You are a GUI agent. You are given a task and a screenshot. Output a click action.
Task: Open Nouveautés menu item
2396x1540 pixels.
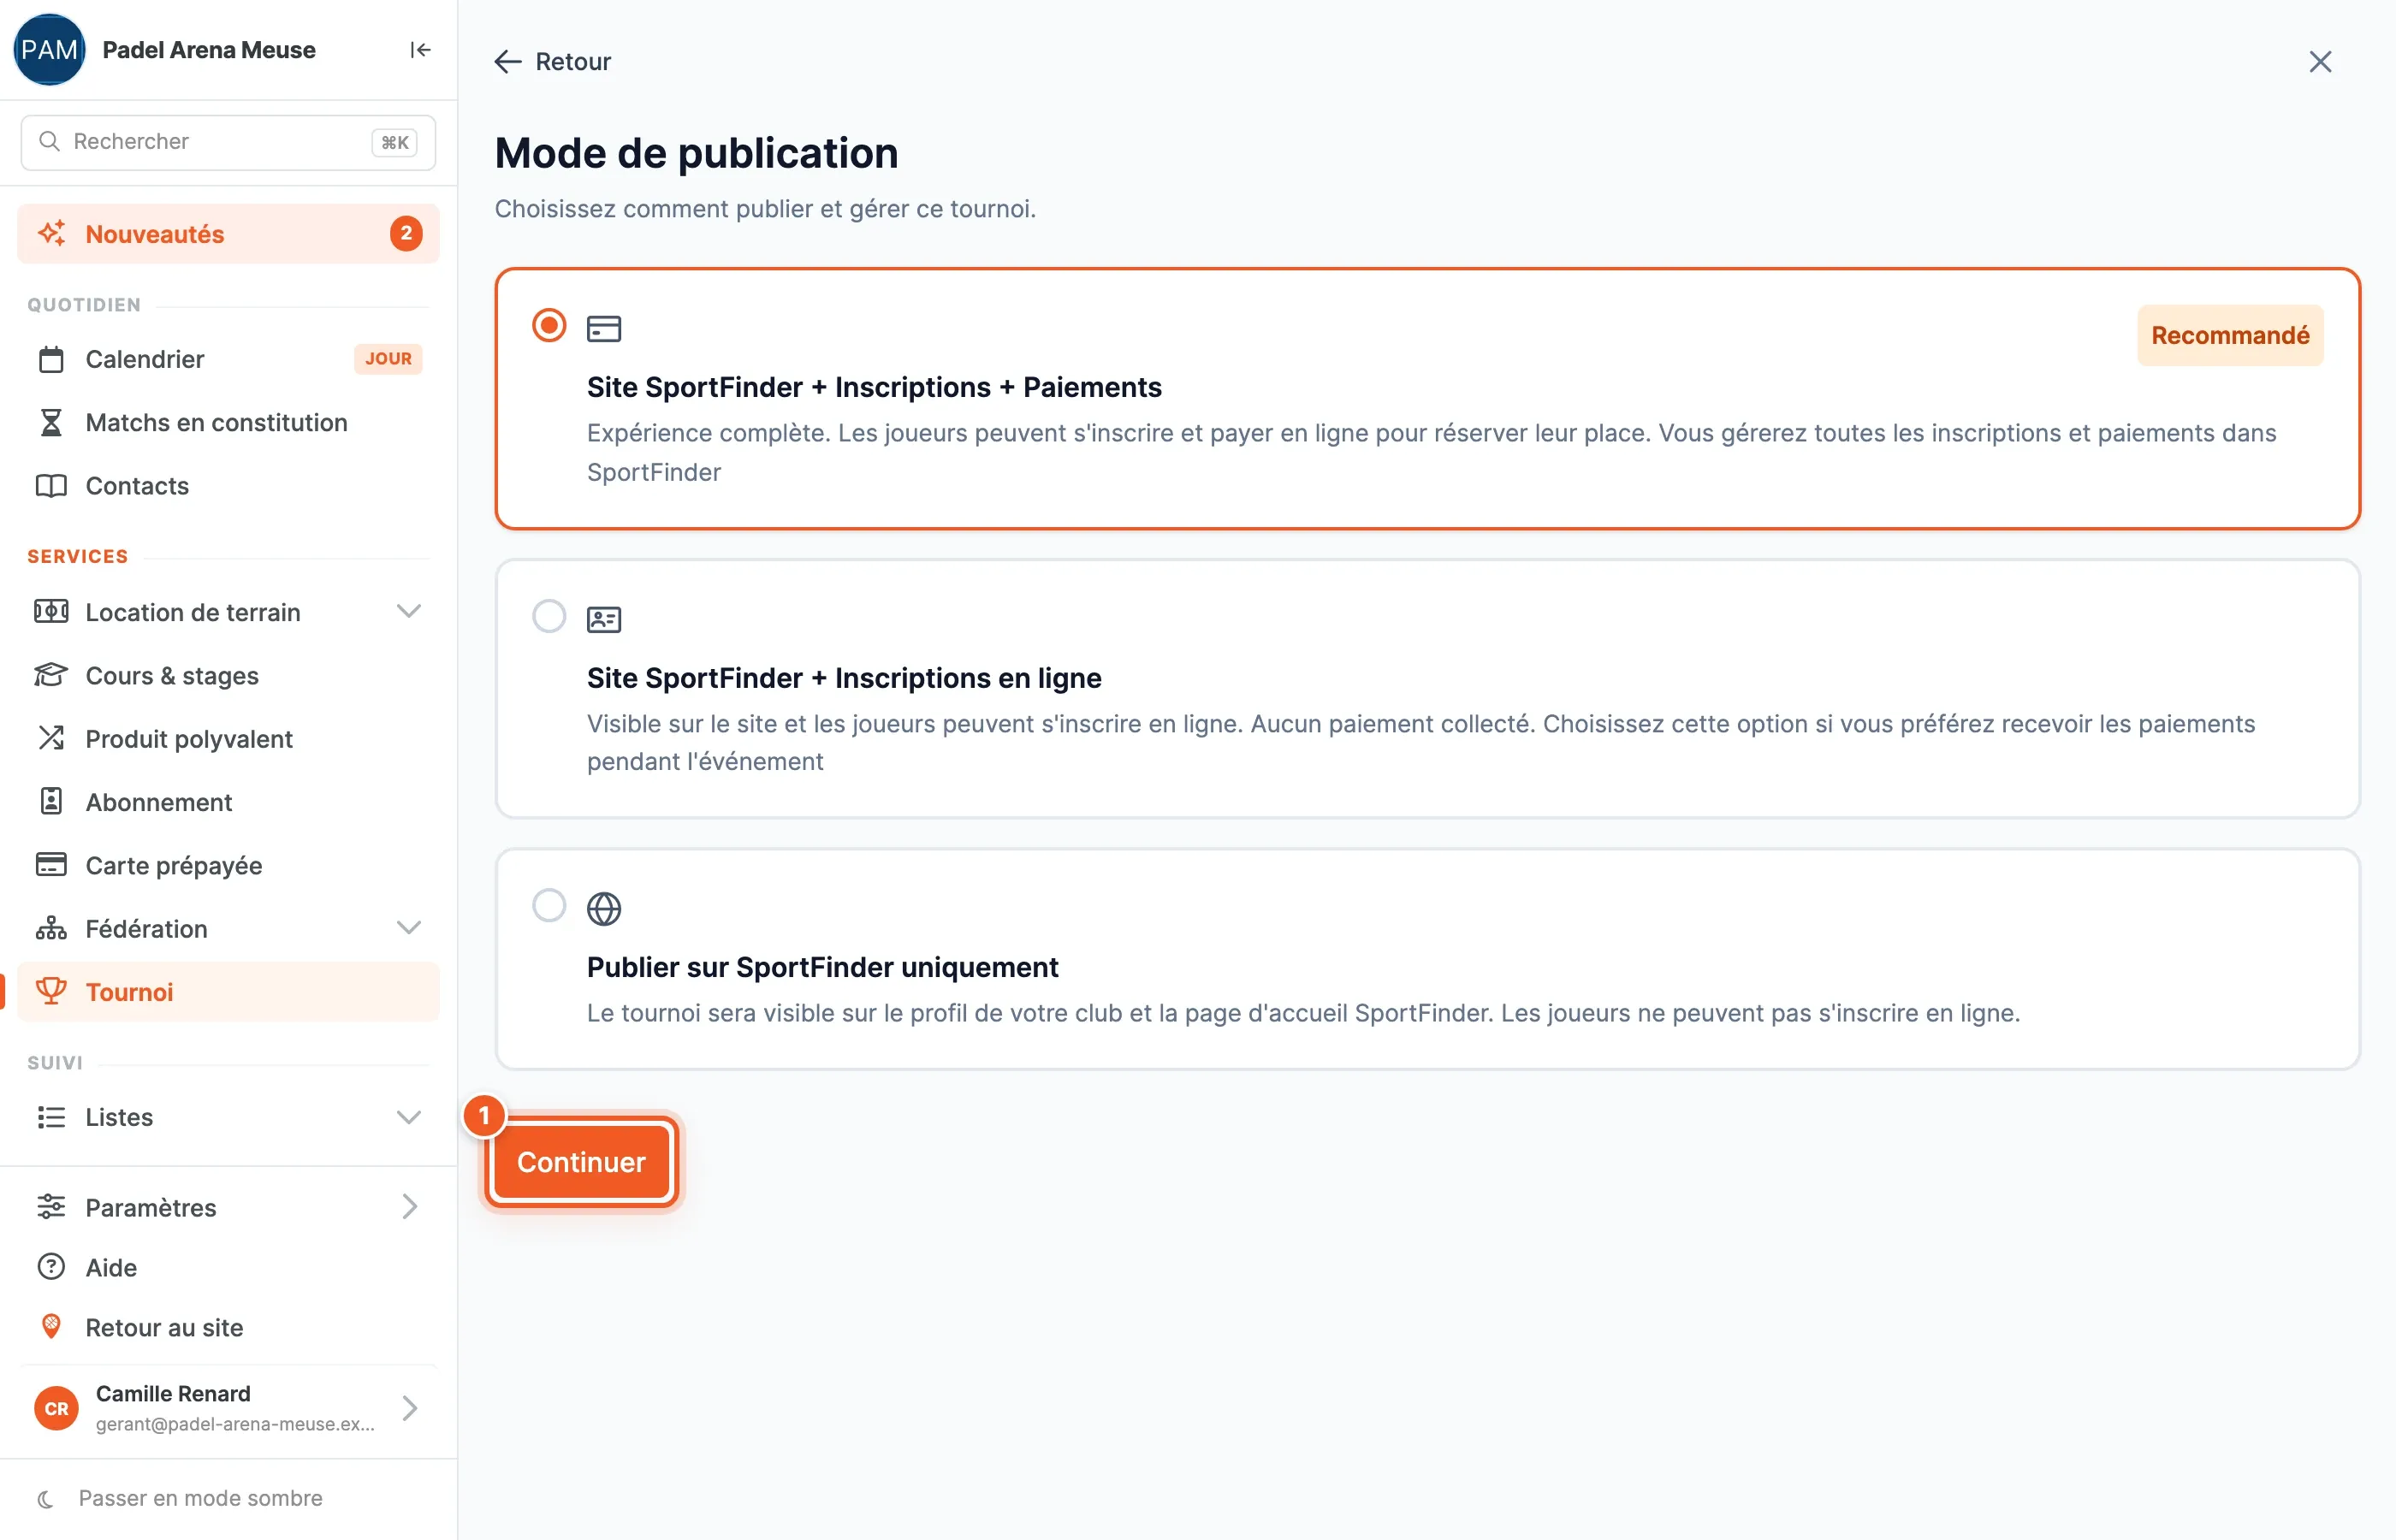[228, 233]
